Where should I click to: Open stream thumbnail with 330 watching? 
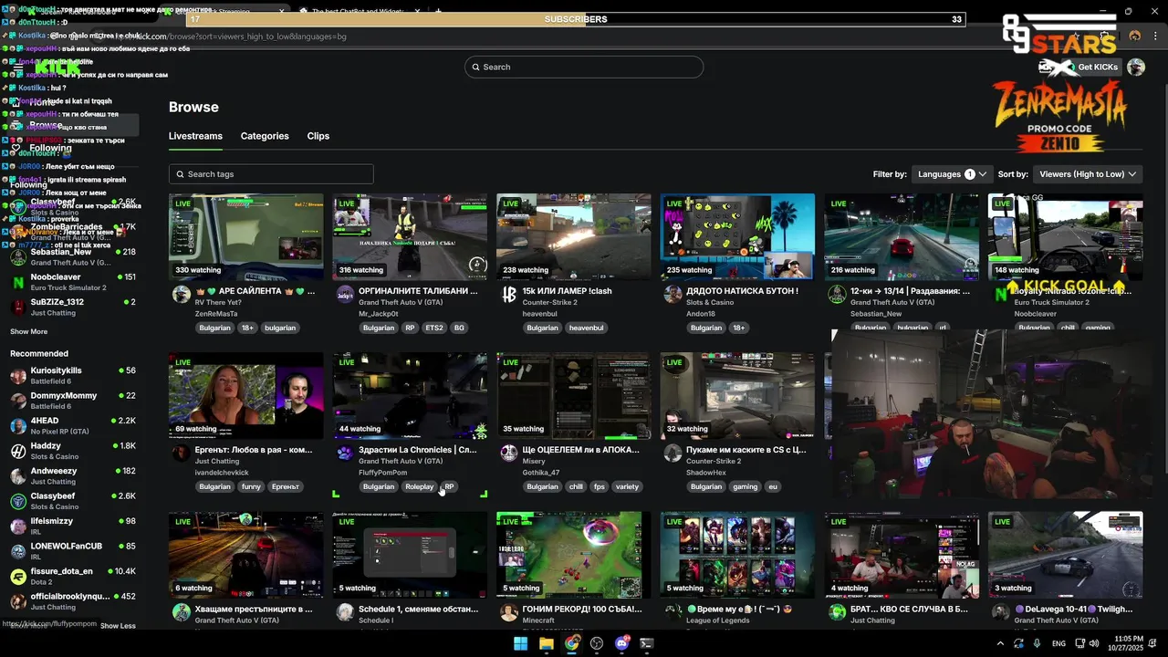245,236
